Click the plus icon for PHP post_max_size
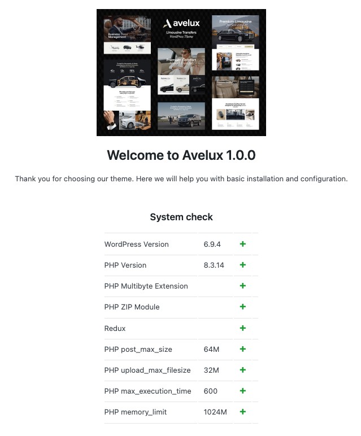 click(x=243, y=349)
